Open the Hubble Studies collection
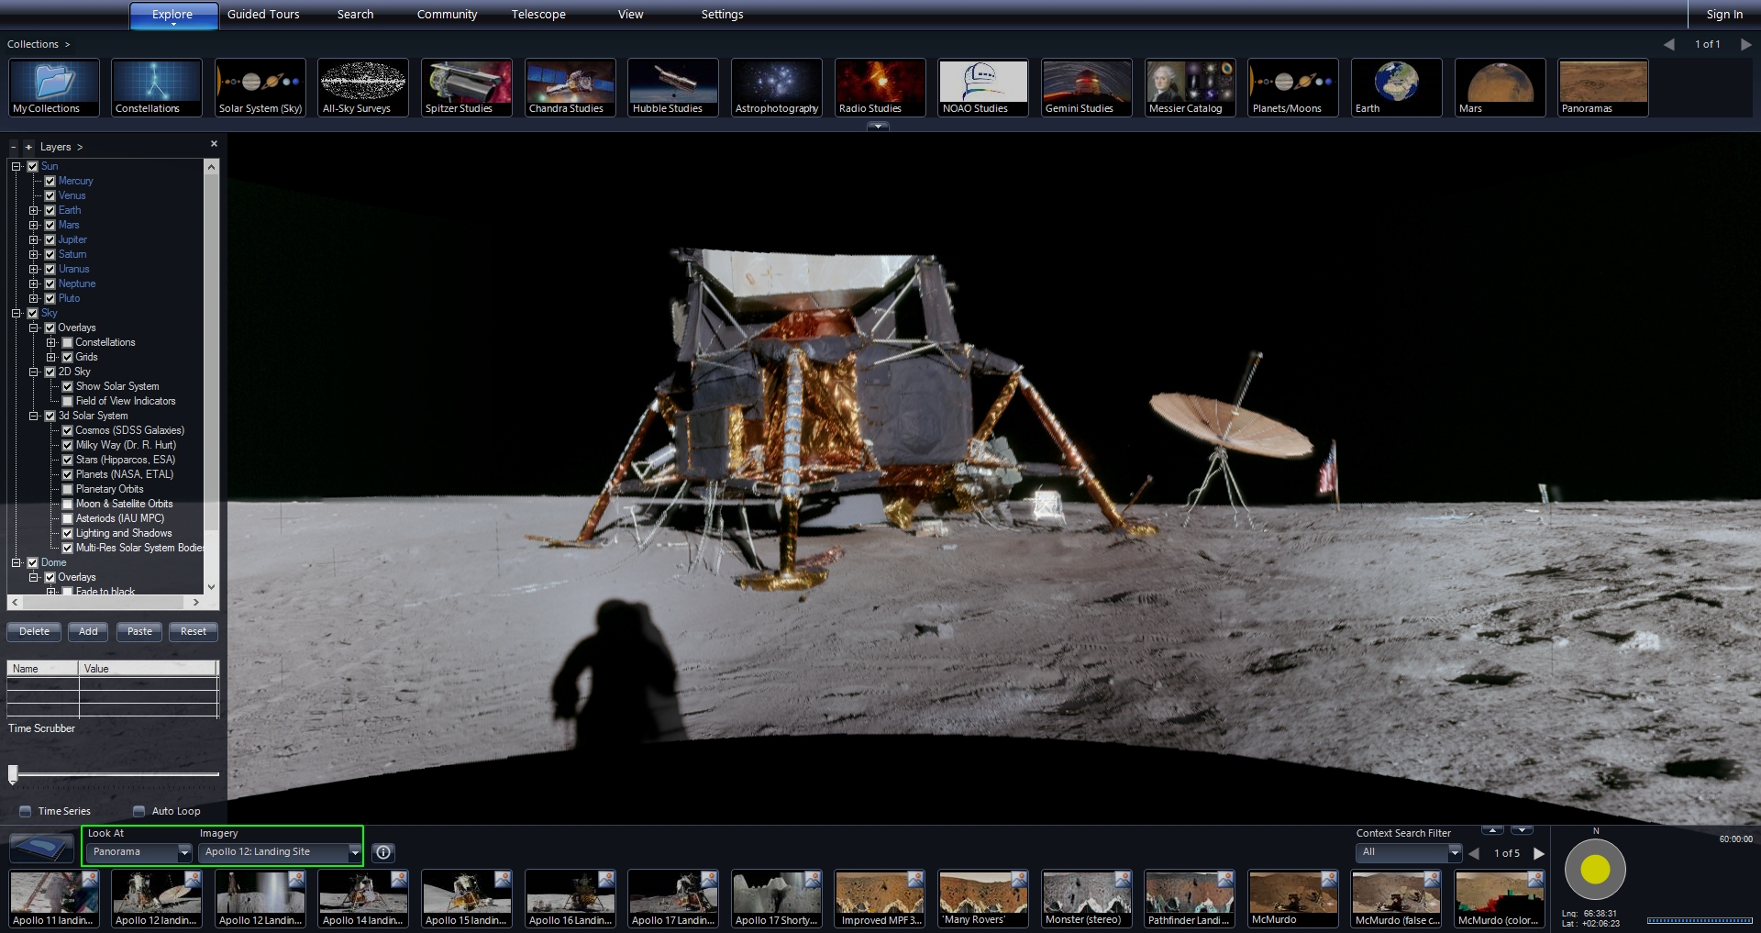The height and width of the screenshot is (933, 1761). [x=673, y=87]
